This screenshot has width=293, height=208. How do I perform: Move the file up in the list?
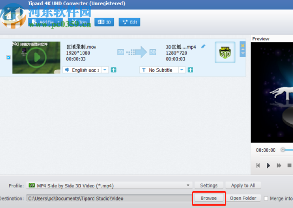(x=243, y=50)
